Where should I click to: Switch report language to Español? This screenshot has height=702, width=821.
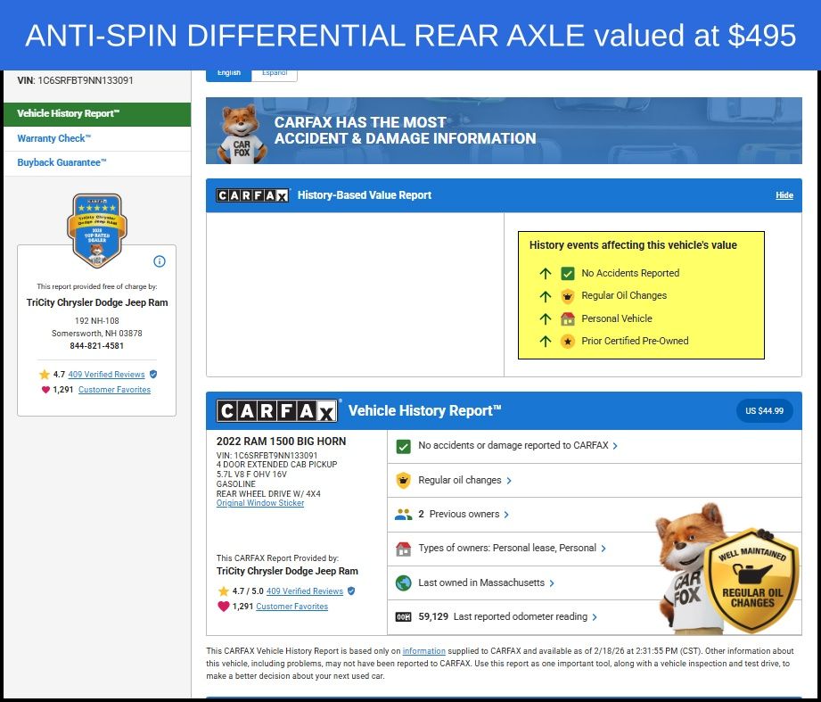coord(274,73)
